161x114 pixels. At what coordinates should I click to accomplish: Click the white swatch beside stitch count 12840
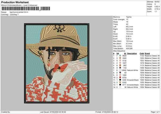pyautogui.click(x=120, y=70)
